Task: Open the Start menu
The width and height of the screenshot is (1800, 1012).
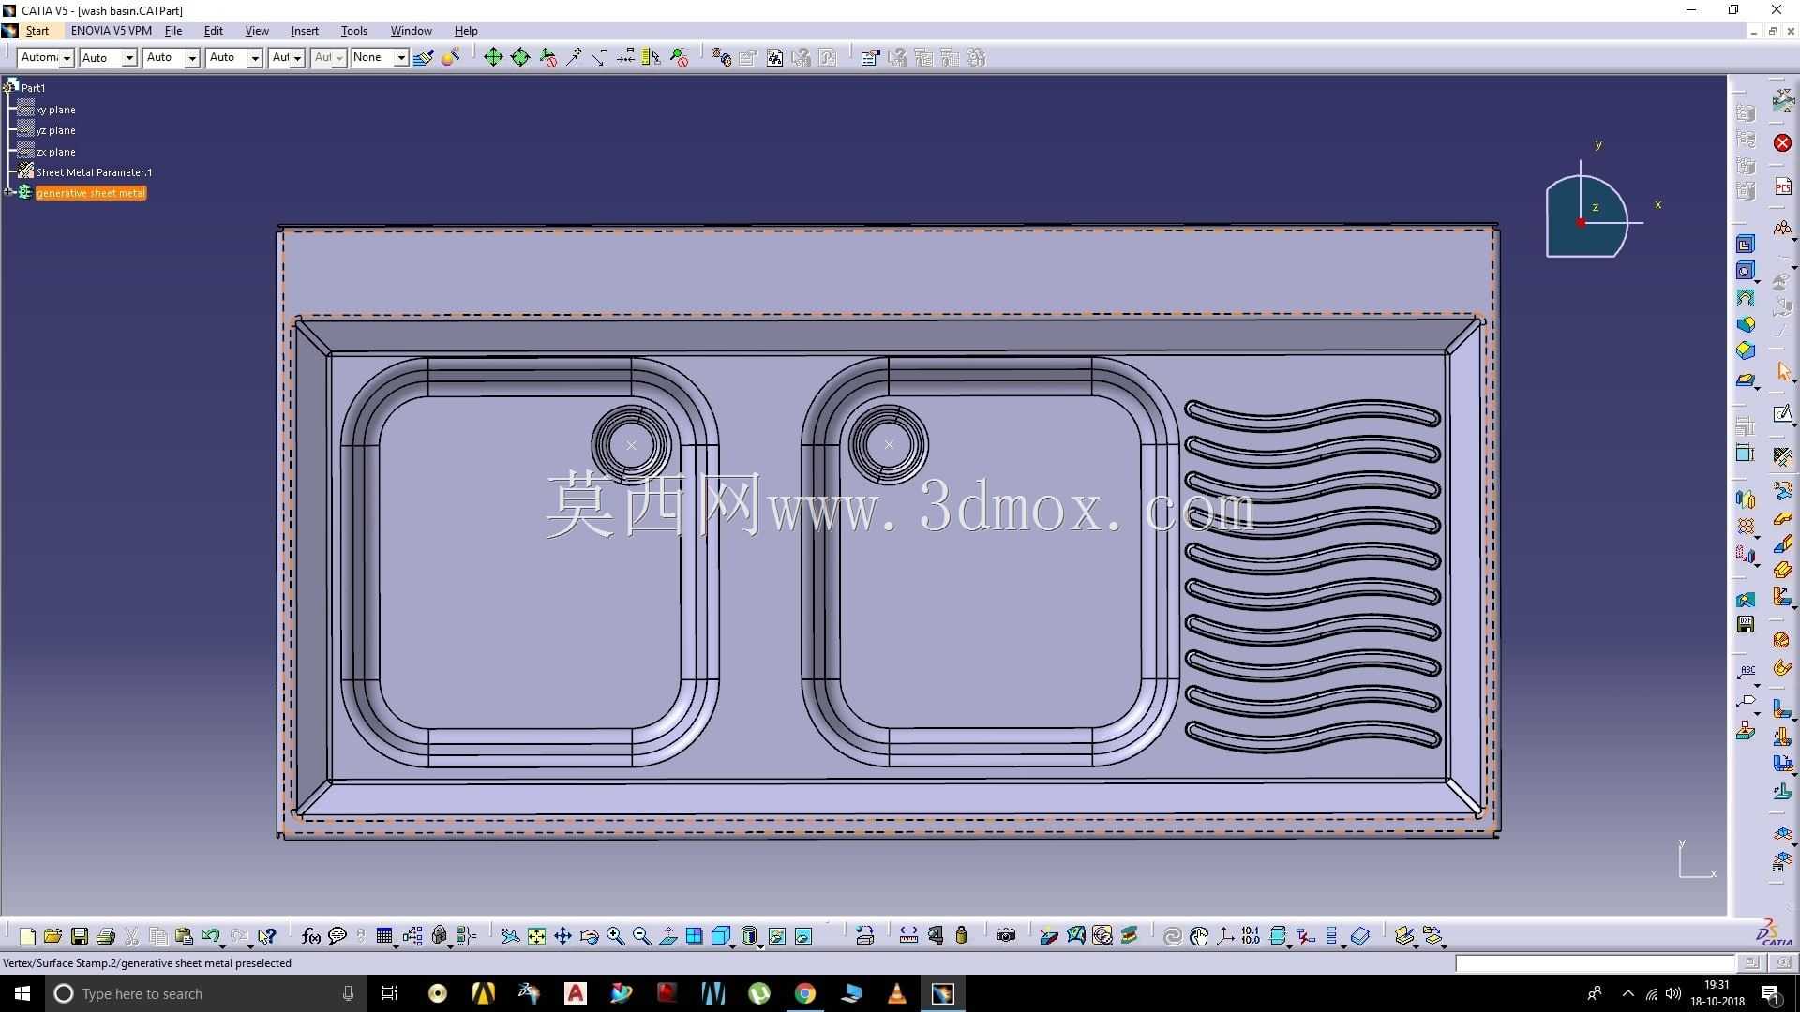Action: click(37, 31)
